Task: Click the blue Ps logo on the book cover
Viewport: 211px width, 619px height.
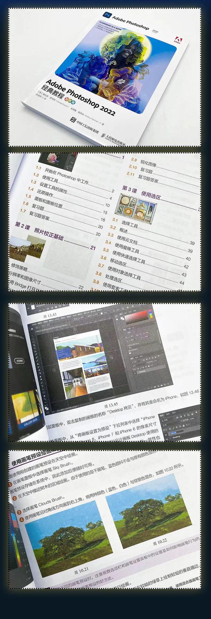Action: click(x=107, y=14)
